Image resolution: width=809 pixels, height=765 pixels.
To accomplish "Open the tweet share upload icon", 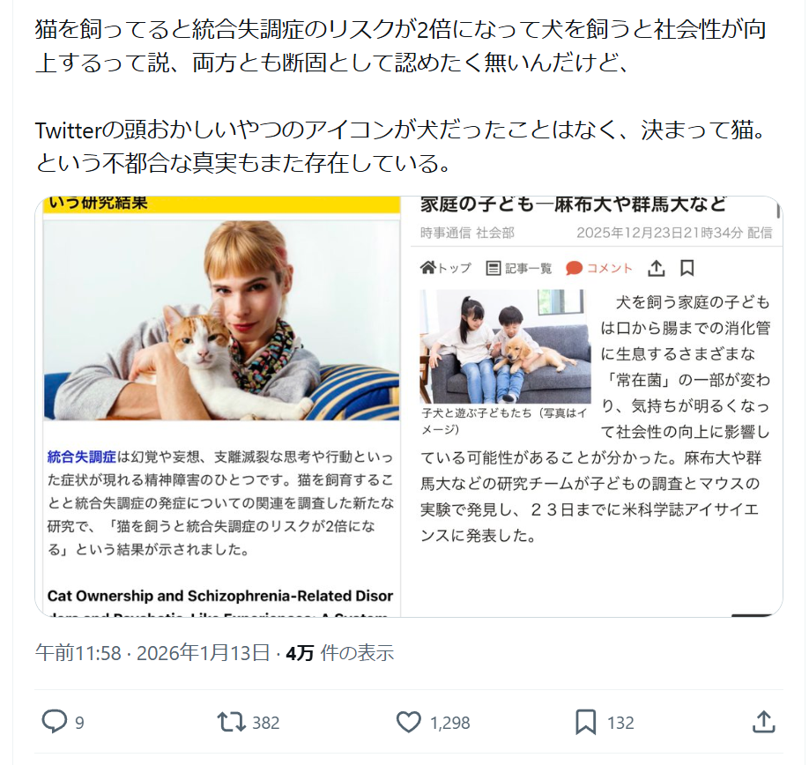I will pyautogui.click(x=763, y=722).
